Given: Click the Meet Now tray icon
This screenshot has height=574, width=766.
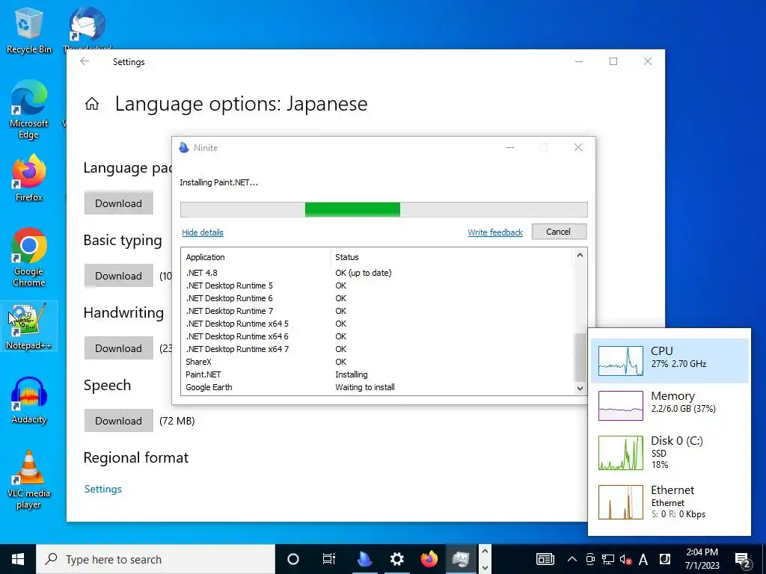Looking at the screenshot, I should 590,559.
